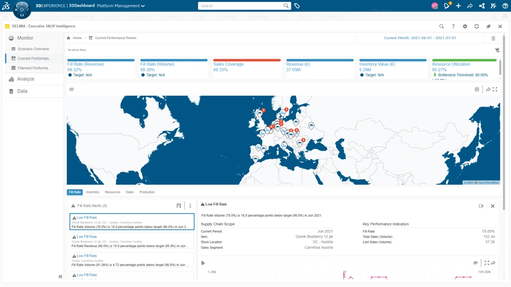The image size is (511, 287).
Task: Click the main content vertical scrollbar
Action: (504, 122)
